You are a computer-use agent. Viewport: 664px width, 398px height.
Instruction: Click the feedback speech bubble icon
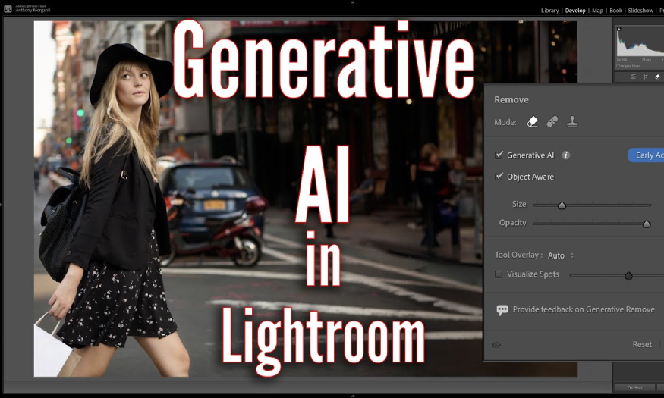point(502,310)
